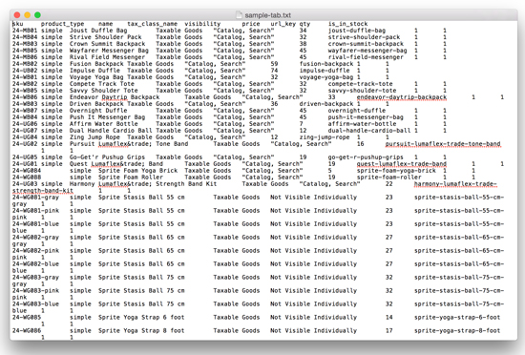Close the sample-tab.txt window with red button
Image resolution: width=525 pixels, height=355 pixels.
click(x=17, y=15)
